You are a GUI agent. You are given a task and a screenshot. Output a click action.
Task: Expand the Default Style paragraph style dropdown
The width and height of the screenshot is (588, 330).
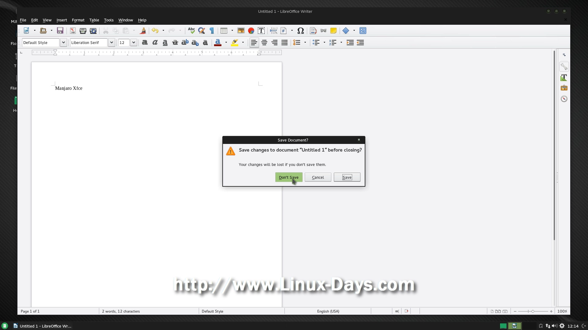63,43
